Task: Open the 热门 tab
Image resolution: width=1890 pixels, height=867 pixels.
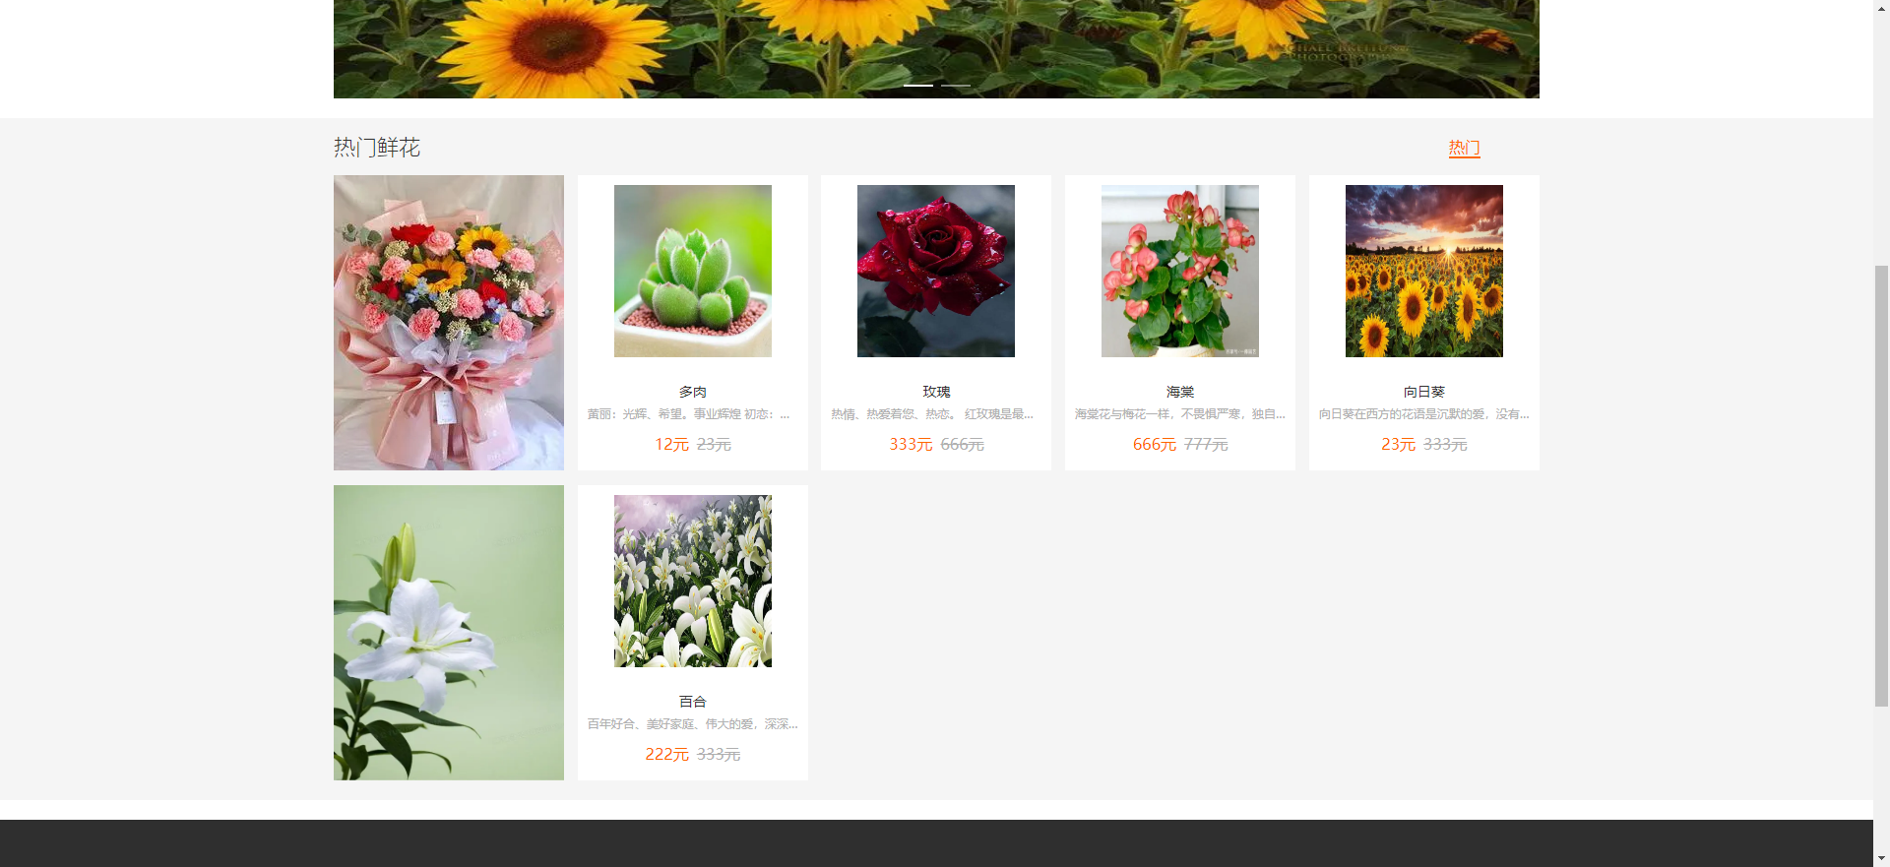Action: point(1464,148)
